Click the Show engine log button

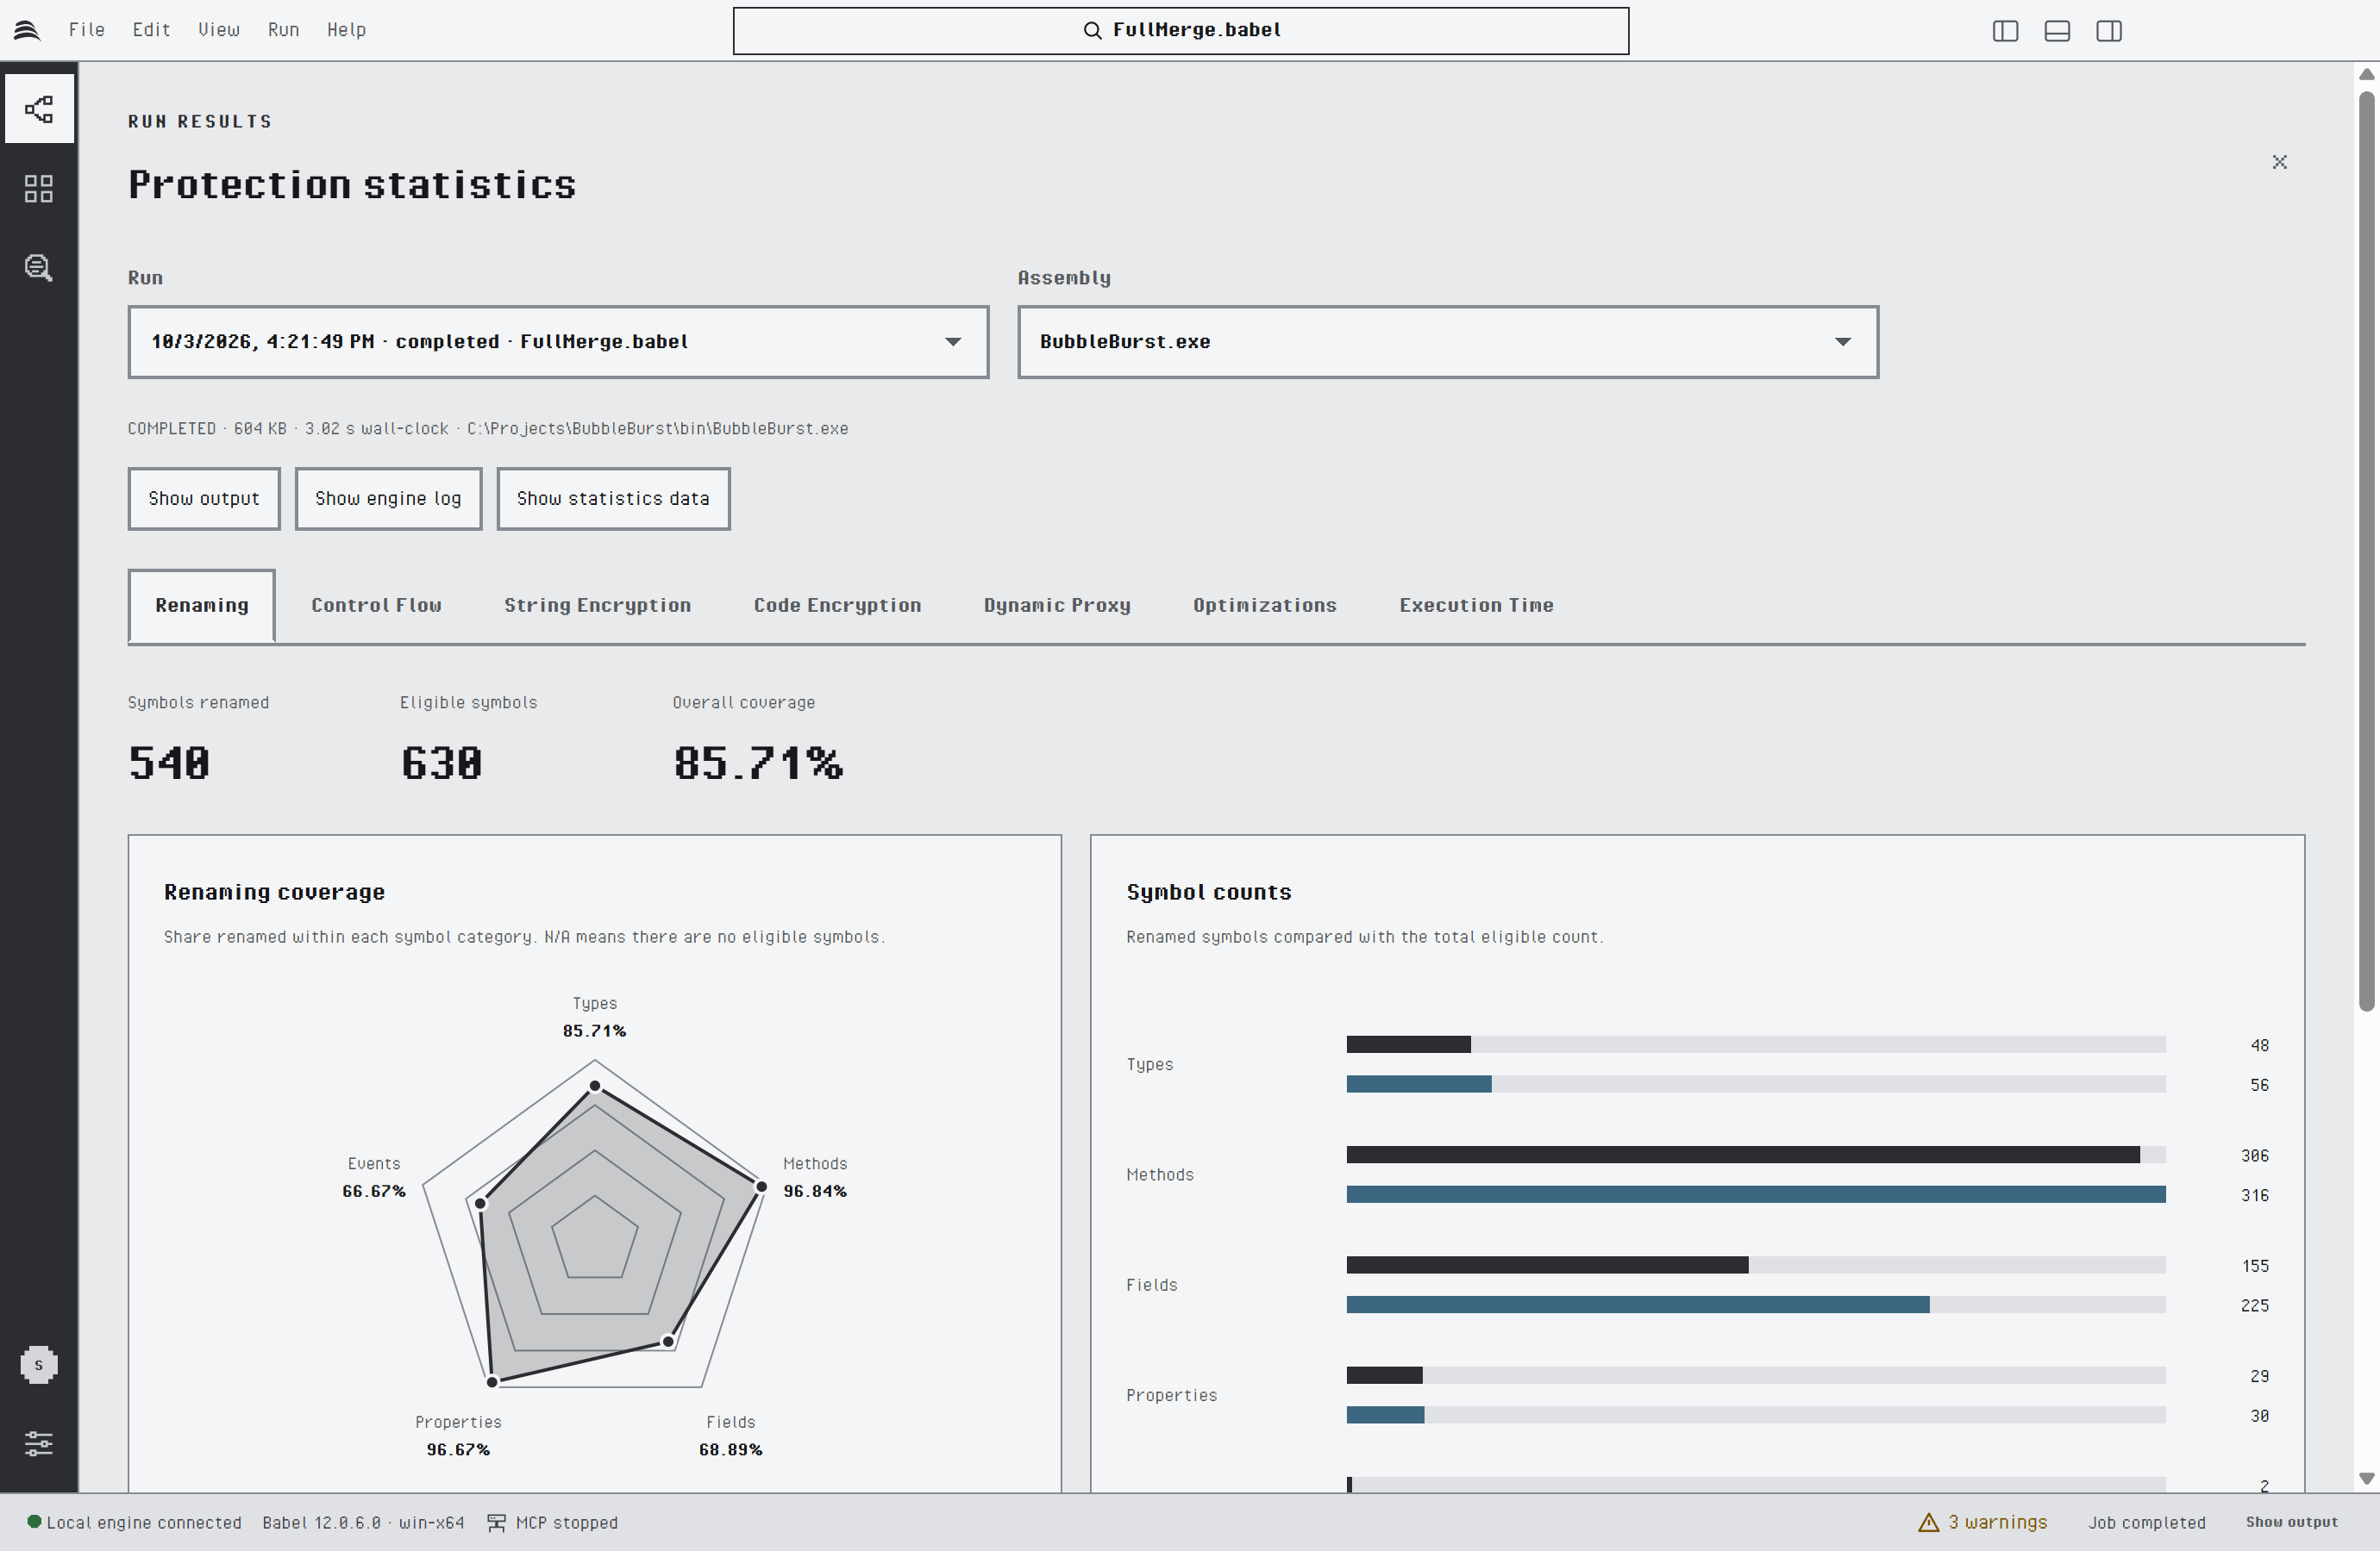tap(388, 499)
